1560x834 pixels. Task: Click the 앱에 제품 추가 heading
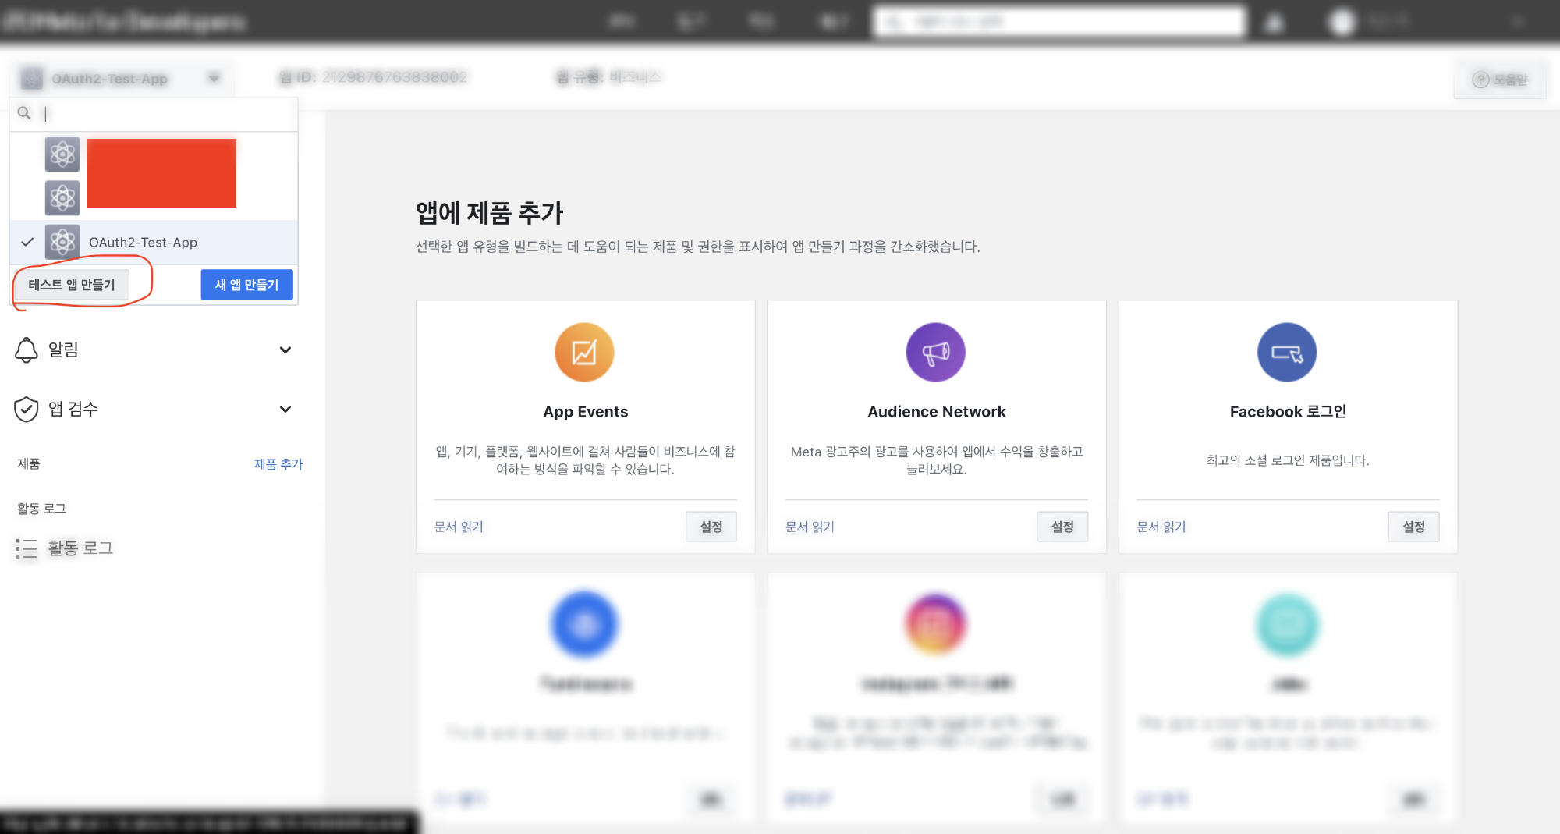(489, 213)
